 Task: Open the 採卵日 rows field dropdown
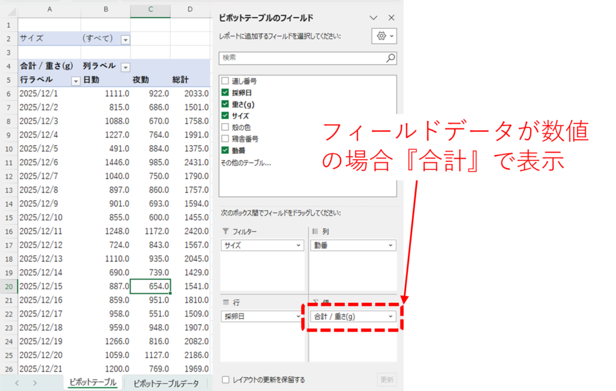tap(299, 317)
